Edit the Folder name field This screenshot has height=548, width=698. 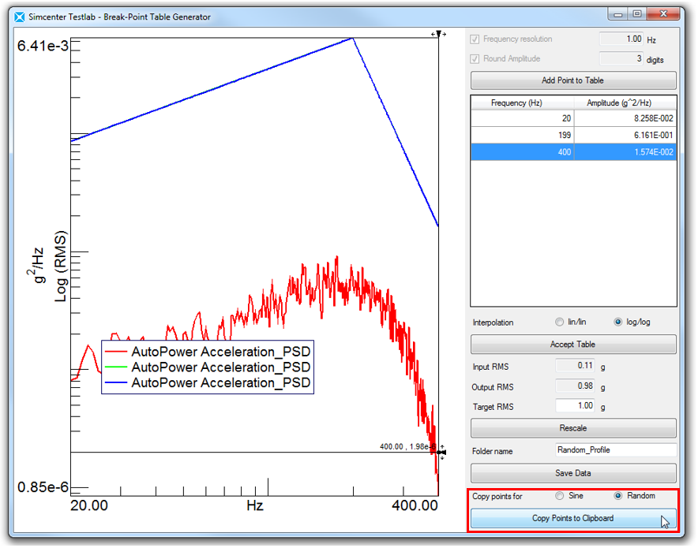[615, 450]
